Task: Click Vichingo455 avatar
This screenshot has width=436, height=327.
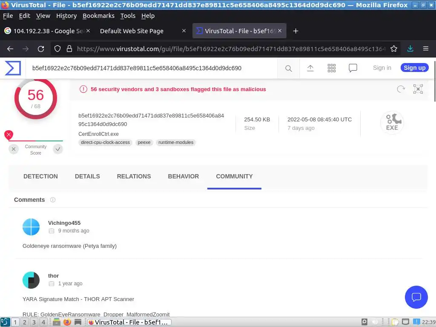Action: click(x=31, y=227)
